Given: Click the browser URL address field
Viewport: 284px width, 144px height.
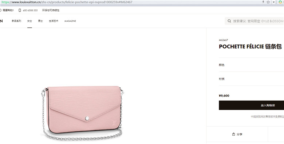Looking at the screenshot, I should click(130, 2).
